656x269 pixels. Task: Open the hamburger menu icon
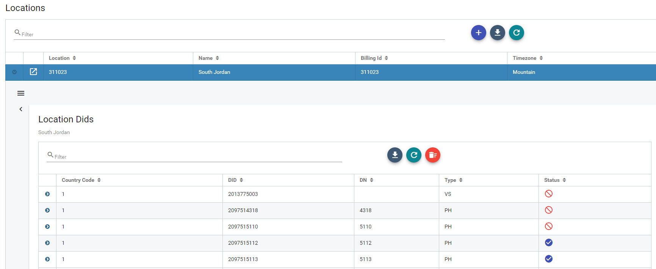coord(21,93)
